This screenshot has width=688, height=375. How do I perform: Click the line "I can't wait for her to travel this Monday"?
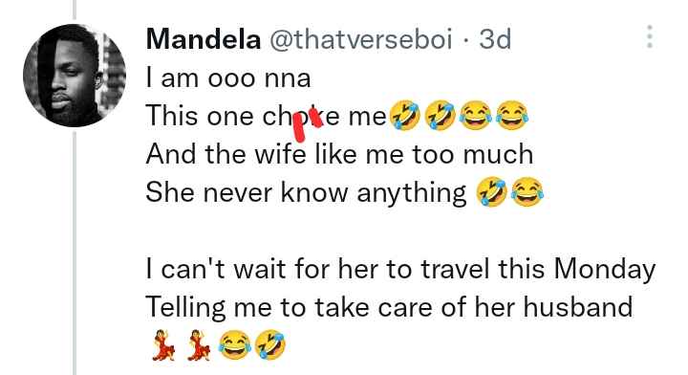(x=400, y=269)
